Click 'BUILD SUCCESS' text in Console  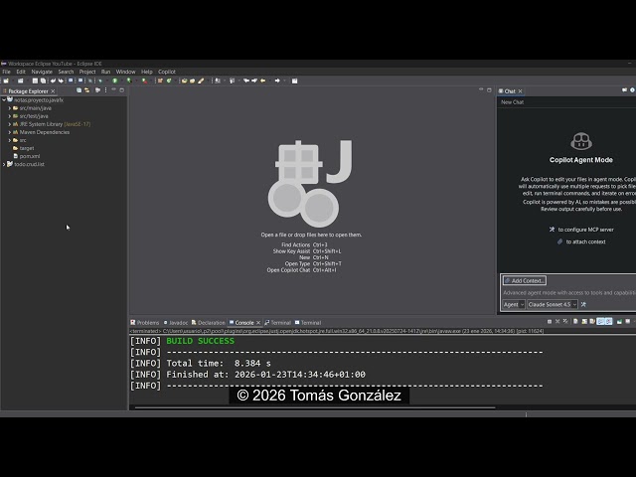tap(200, 341)
